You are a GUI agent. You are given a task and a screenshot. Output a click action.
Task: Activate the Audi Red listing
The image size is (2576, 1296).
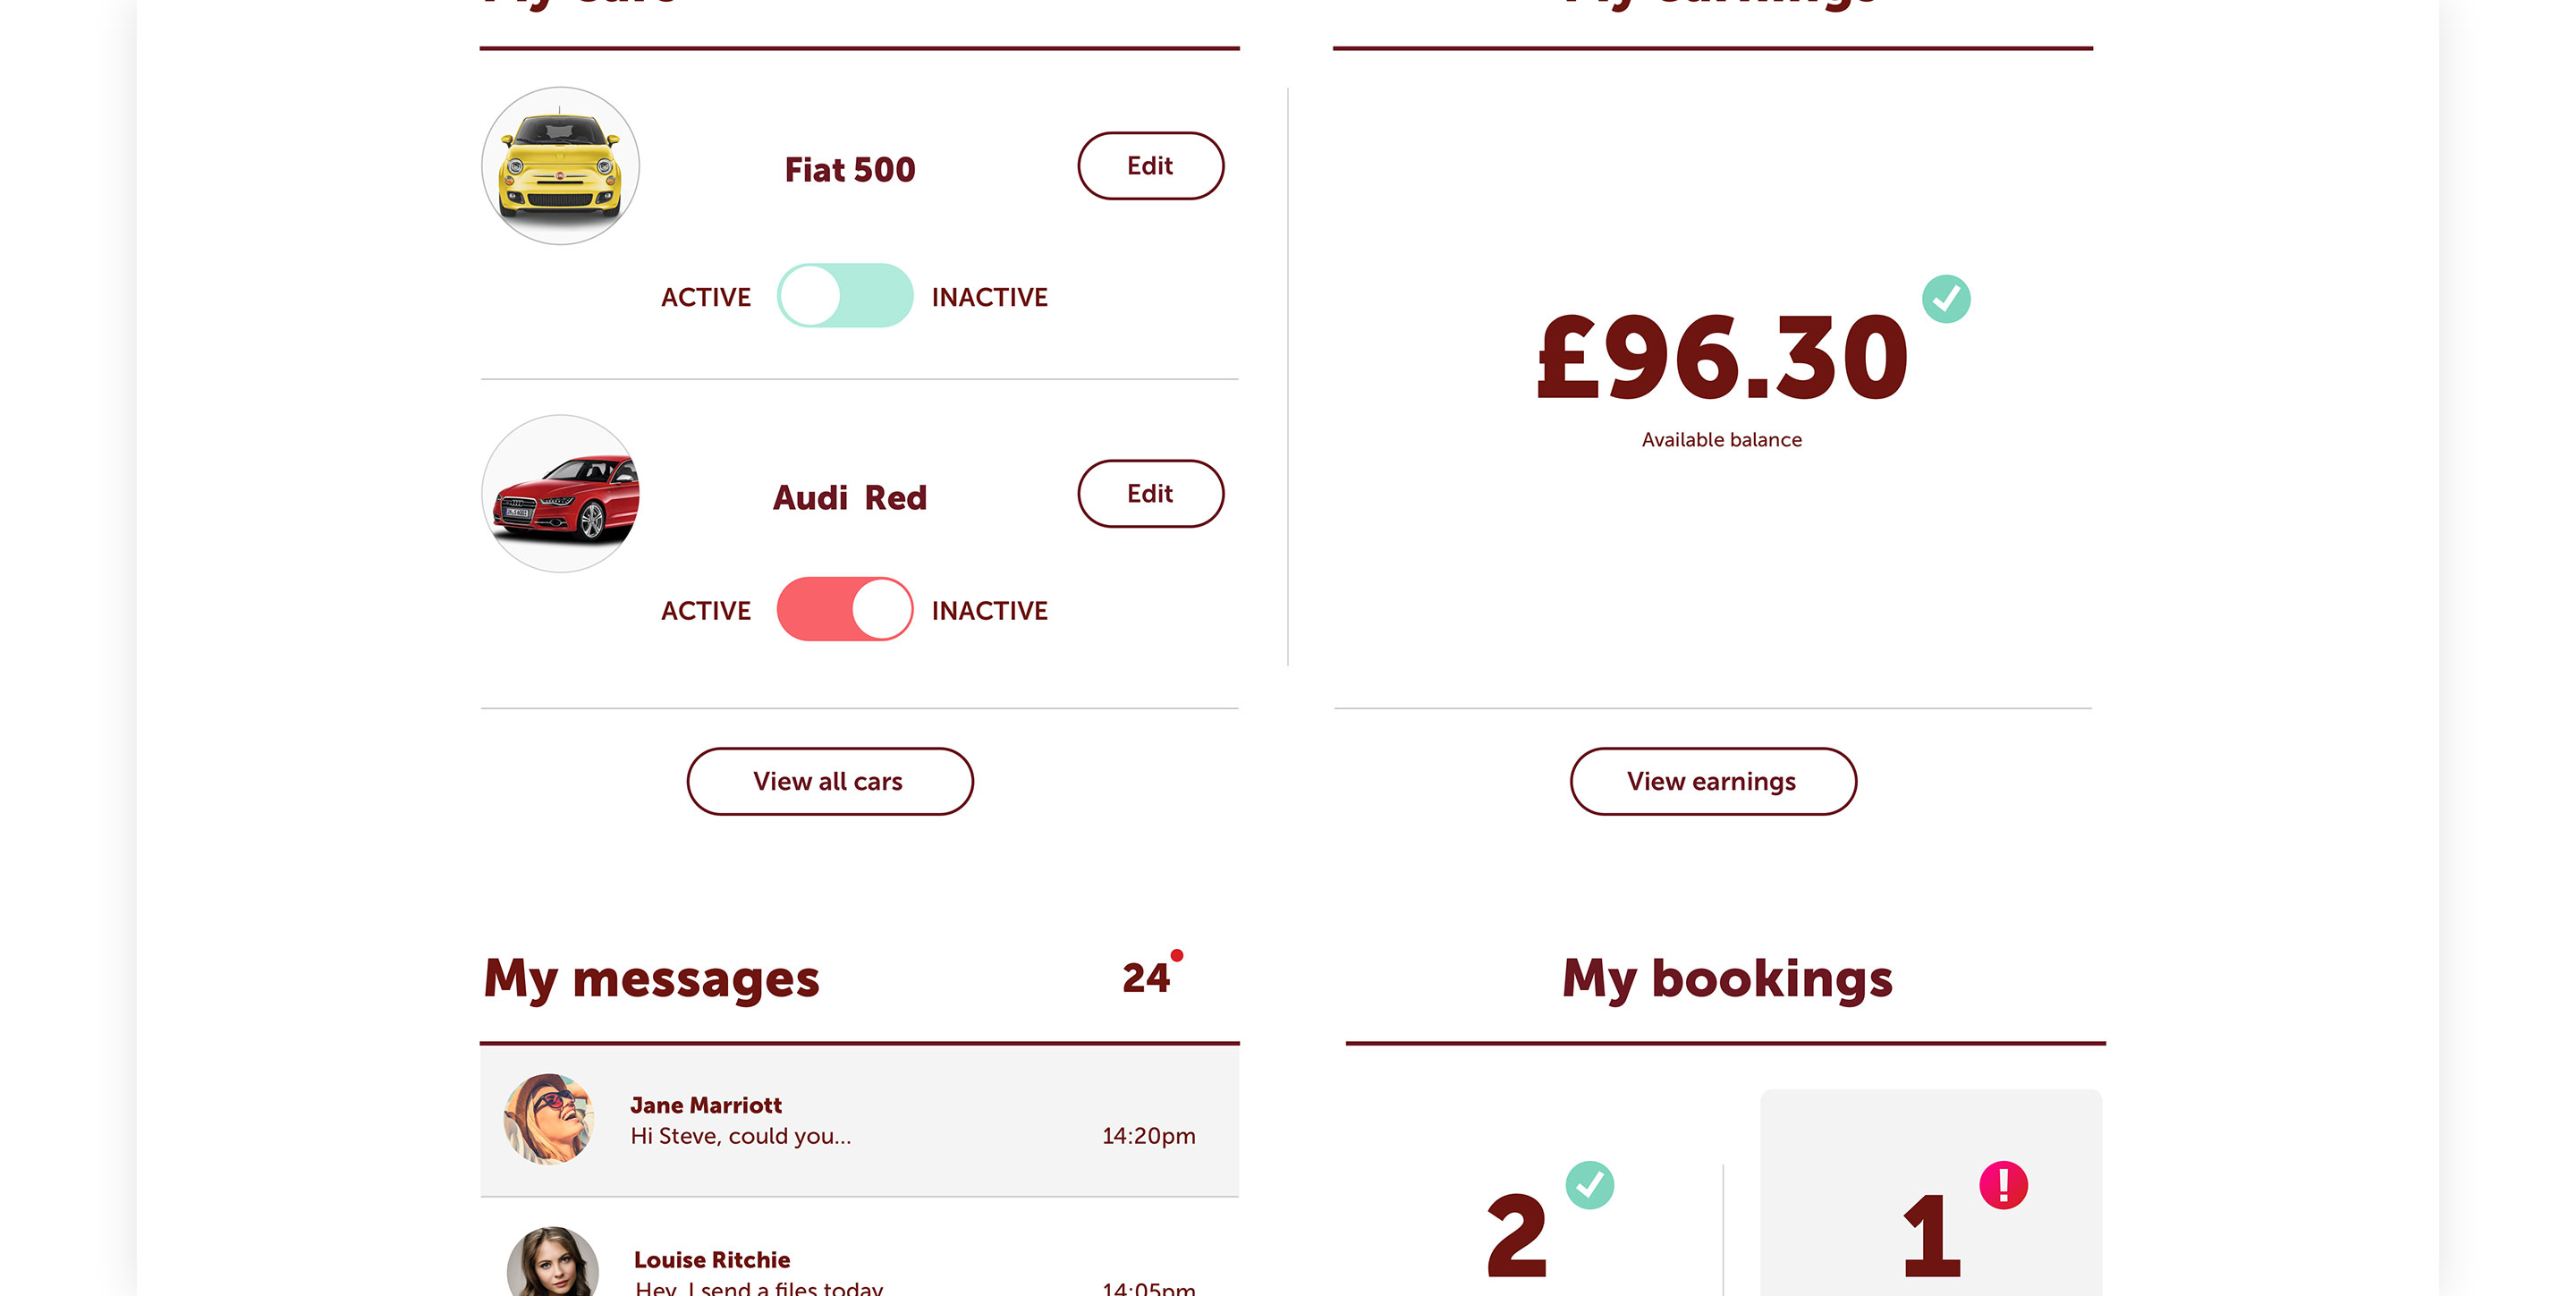pyautogui.click(x=845, y=609)
